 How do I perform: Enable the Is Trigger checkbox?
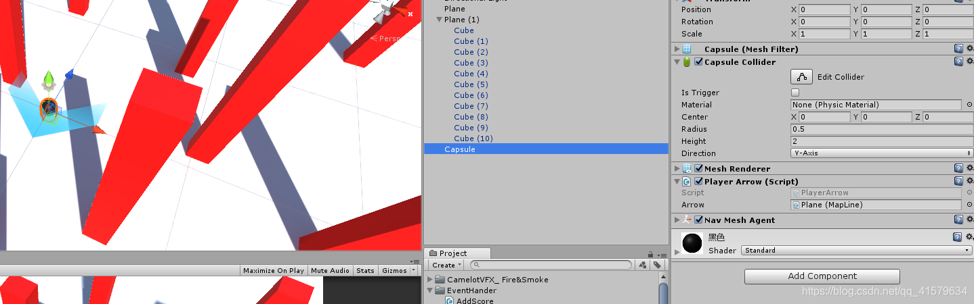[x=795, y=93]
